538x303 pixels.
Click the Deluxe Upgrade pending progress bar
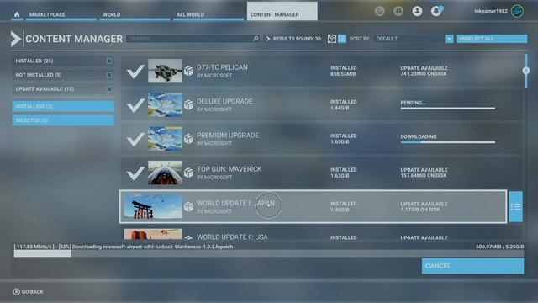coord(448,109)
